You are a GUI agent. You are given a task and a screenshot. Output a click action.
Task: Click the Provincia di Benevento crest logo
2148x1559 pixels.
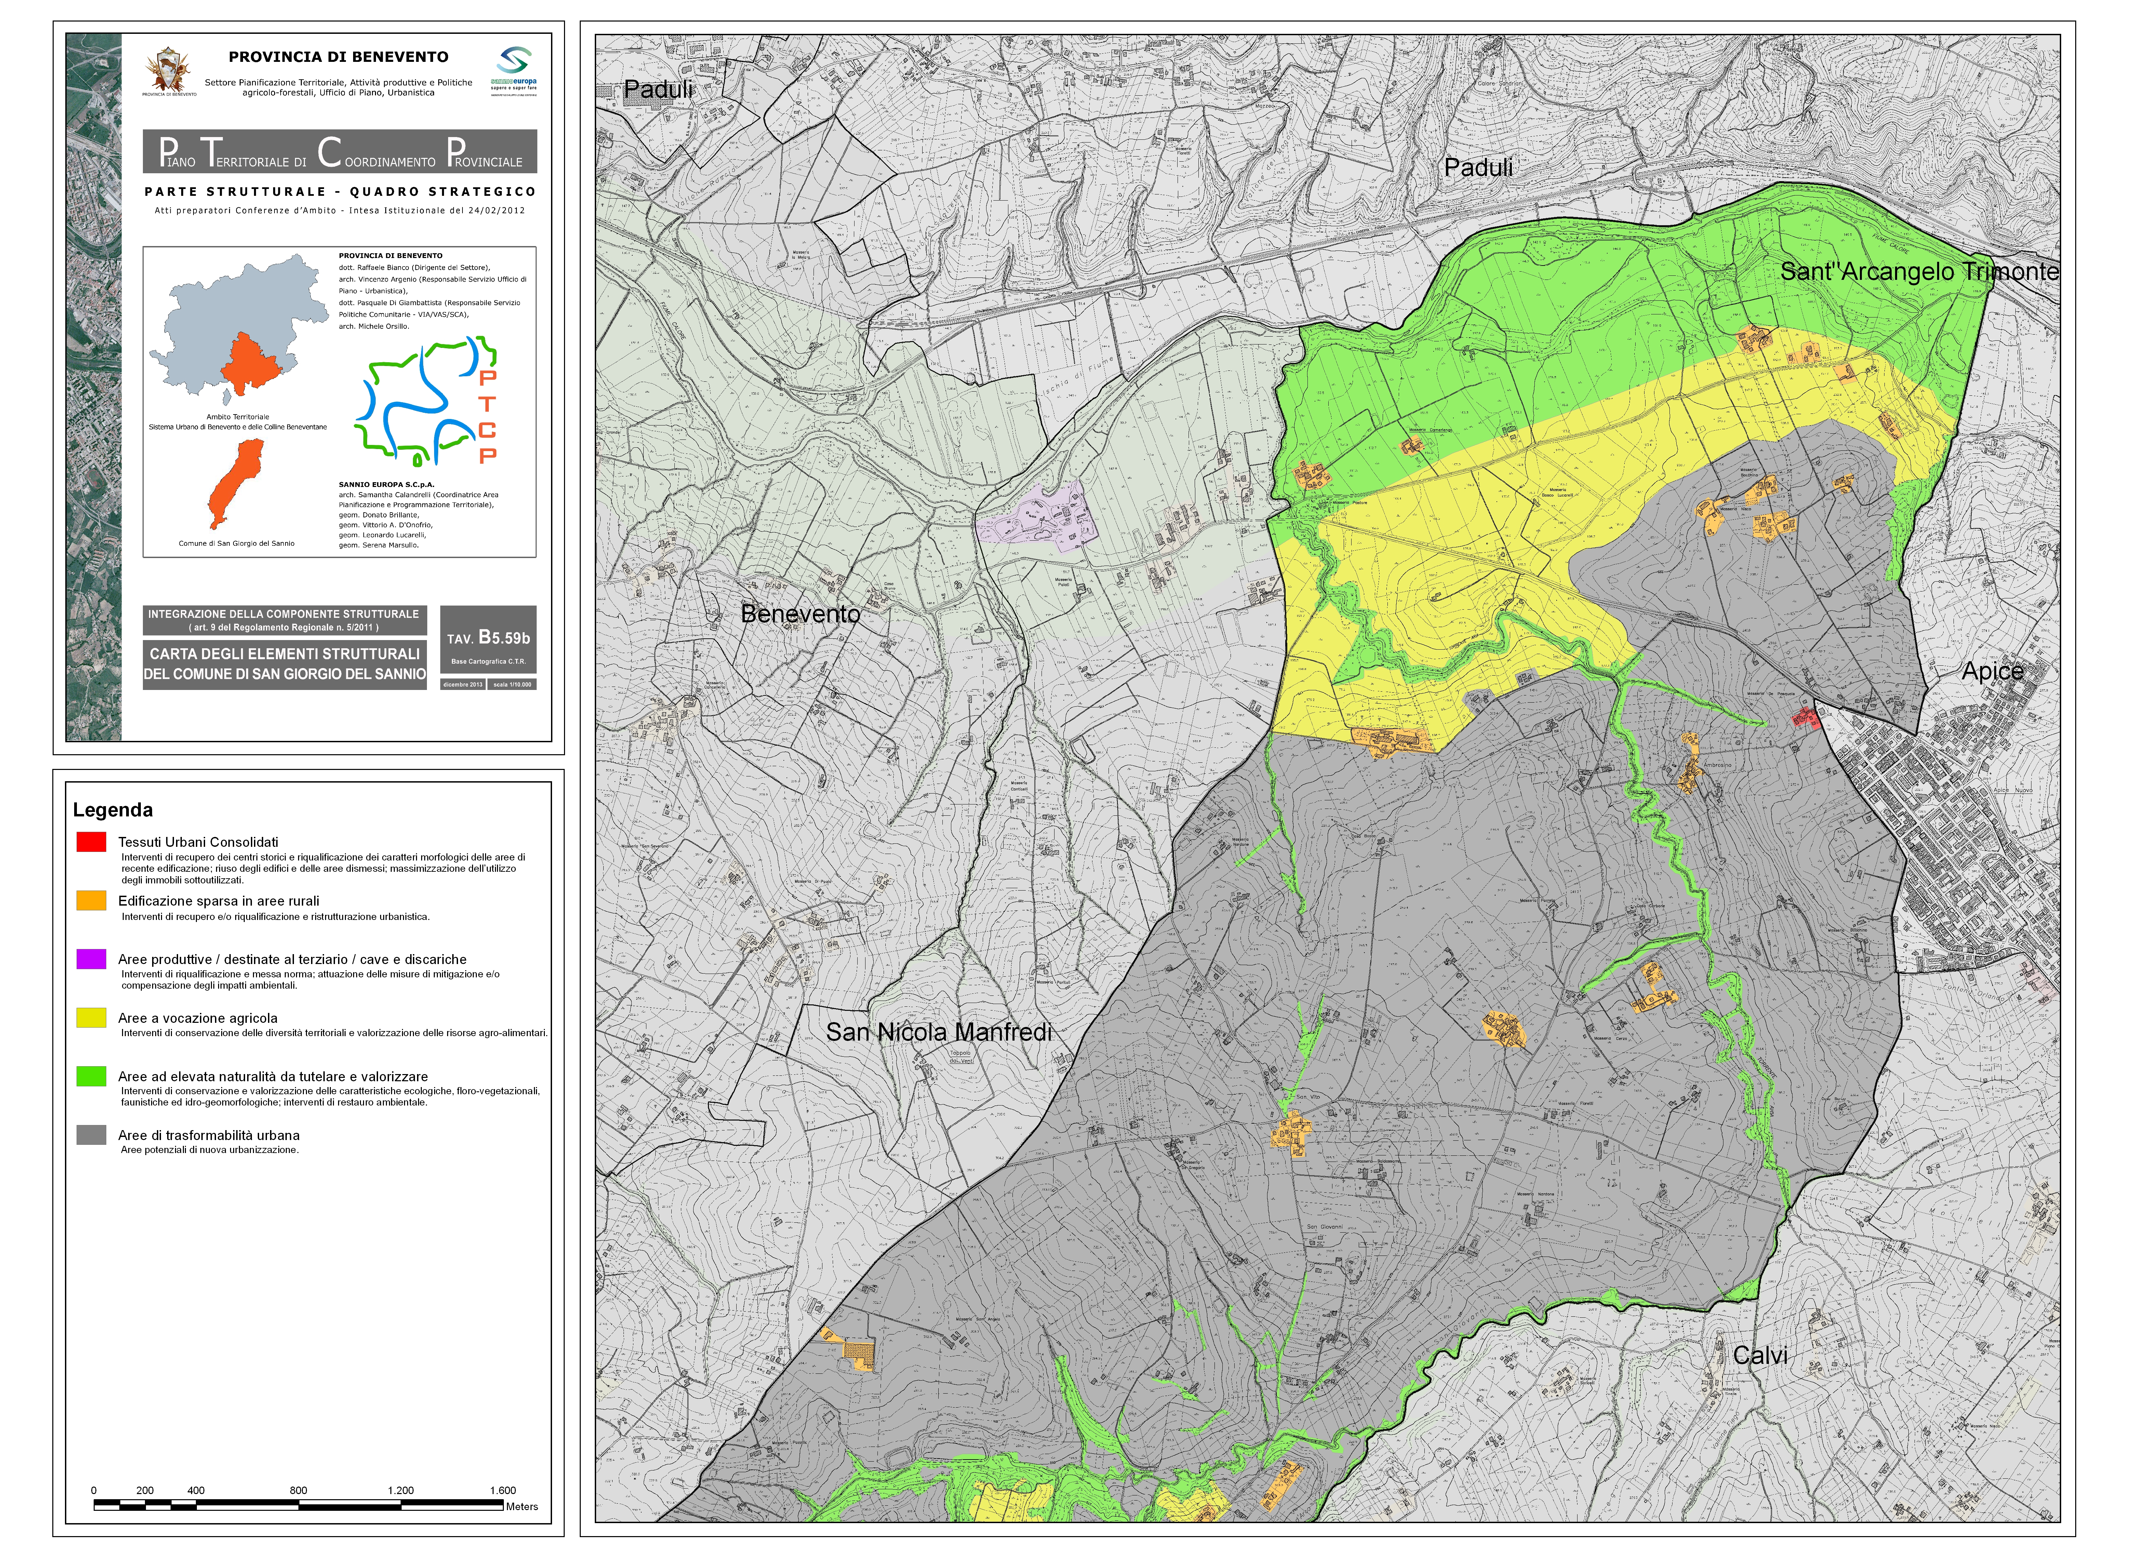click(x=170, y=71)
